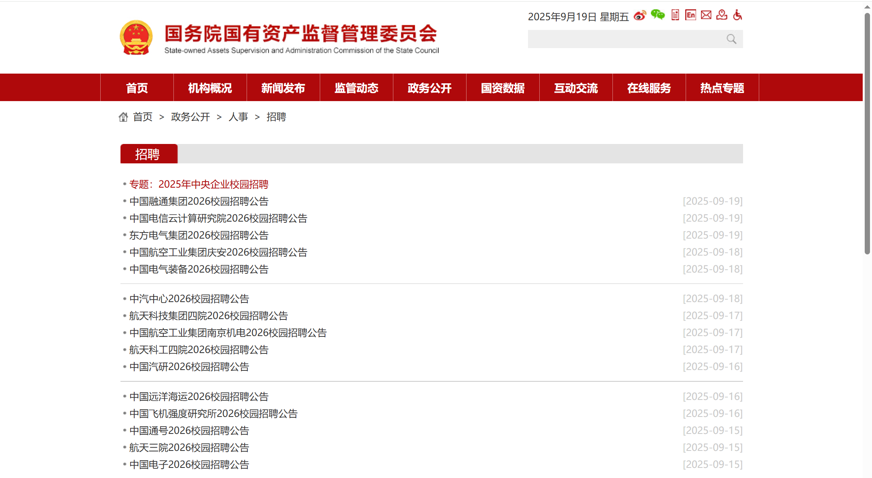Select the red 招聘 section tab
Screen dimensions: 872x478
[x=149, y=154]
